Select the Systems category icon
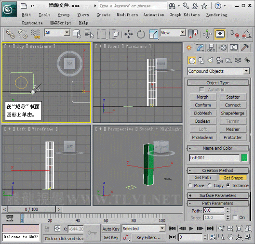Image resolution: width=255 pixels, height=244 pixels. point(247,61)
